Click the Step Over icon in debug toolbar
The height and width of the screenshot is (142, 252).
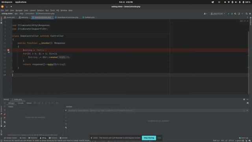[x=39, y=103]
